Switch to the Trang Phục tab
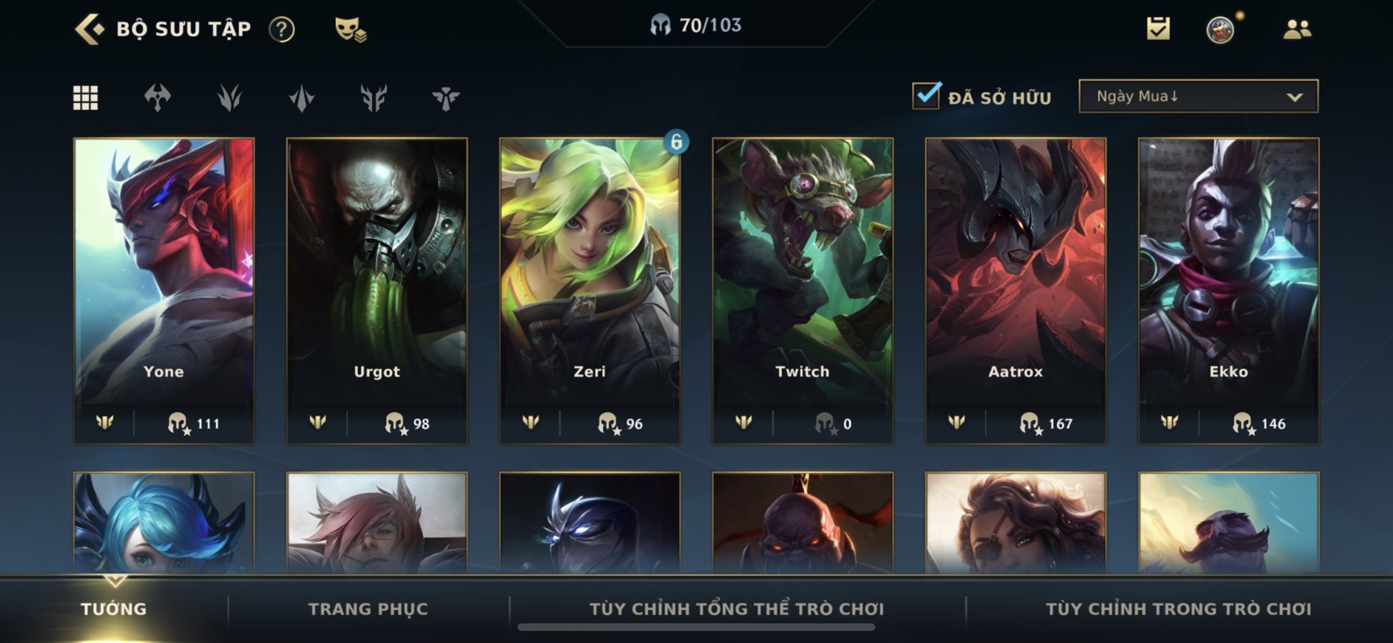 [368, 609]
